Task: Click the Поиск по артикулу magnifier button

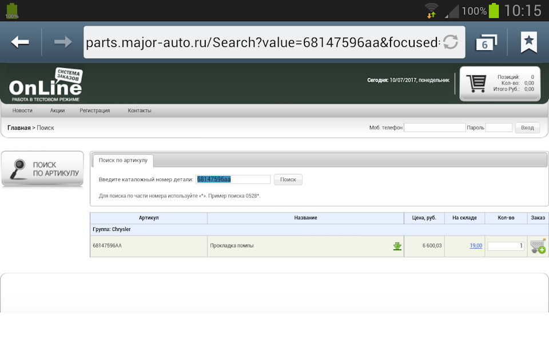Action: tap(43, 169)
